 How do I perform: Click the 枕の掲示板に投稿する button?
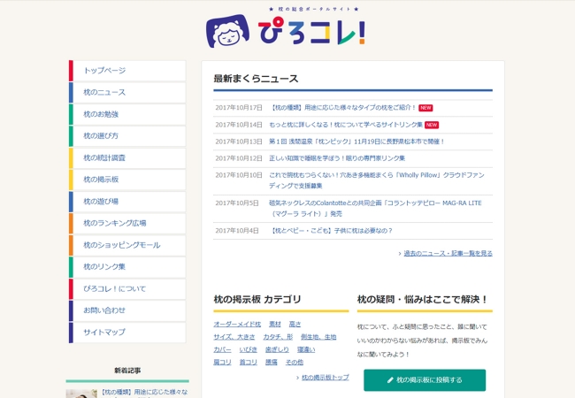[425, 380]
